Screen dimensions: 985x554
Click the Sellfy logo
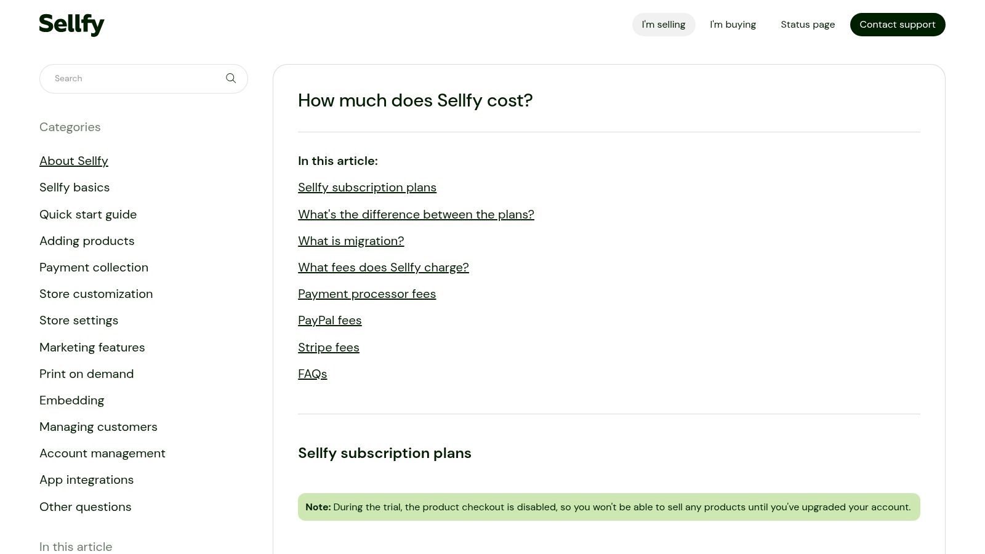[x=71, y=24]
